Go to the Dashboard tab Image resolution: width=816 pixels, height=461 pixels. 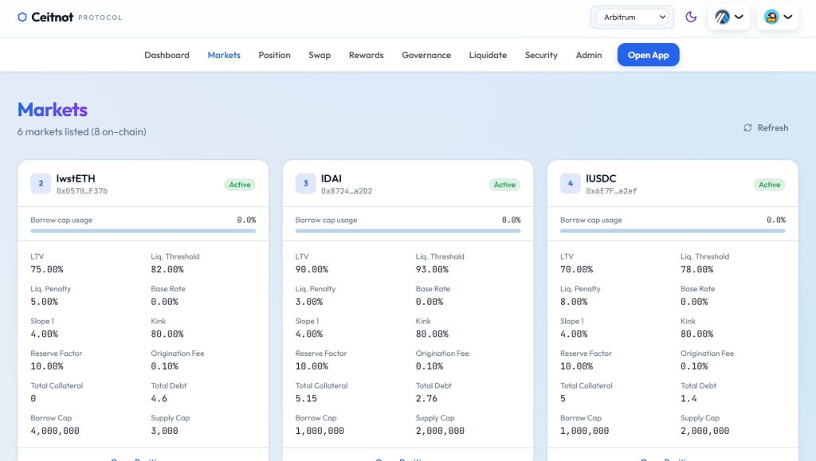point(167,55)
